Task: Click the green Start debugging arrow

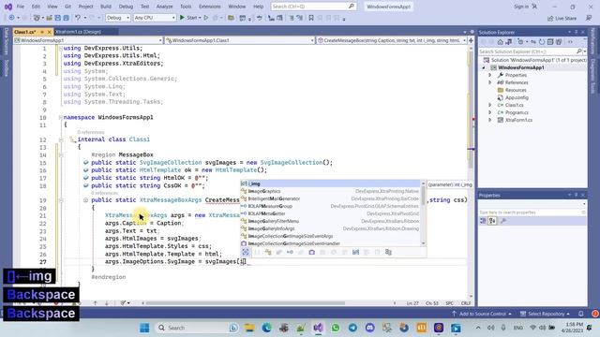Action: click(x=182, y=18)
